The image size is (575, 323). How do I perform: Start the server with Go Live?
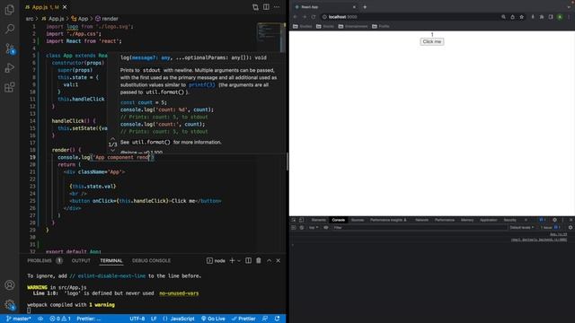coord(213,319)
